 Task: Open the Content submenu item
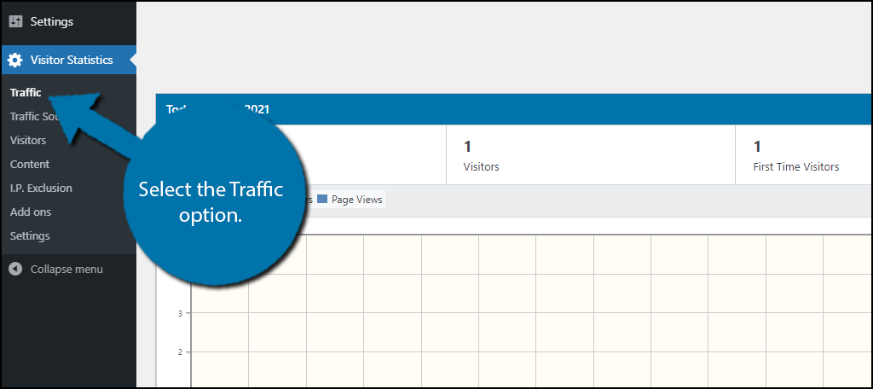pyautogui.click(x=30, y=165)
